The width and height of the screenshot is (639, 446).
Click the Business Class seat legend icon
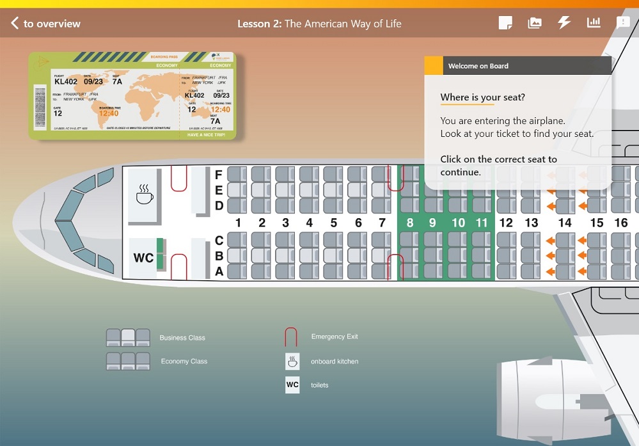pos(128,337)
